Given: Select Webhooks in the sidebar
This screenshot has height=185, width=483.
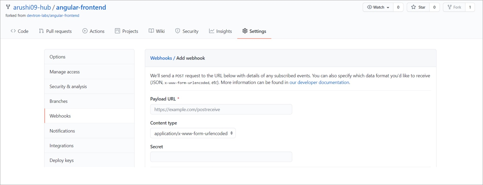Looking at the screenshot, I should 89,116.
